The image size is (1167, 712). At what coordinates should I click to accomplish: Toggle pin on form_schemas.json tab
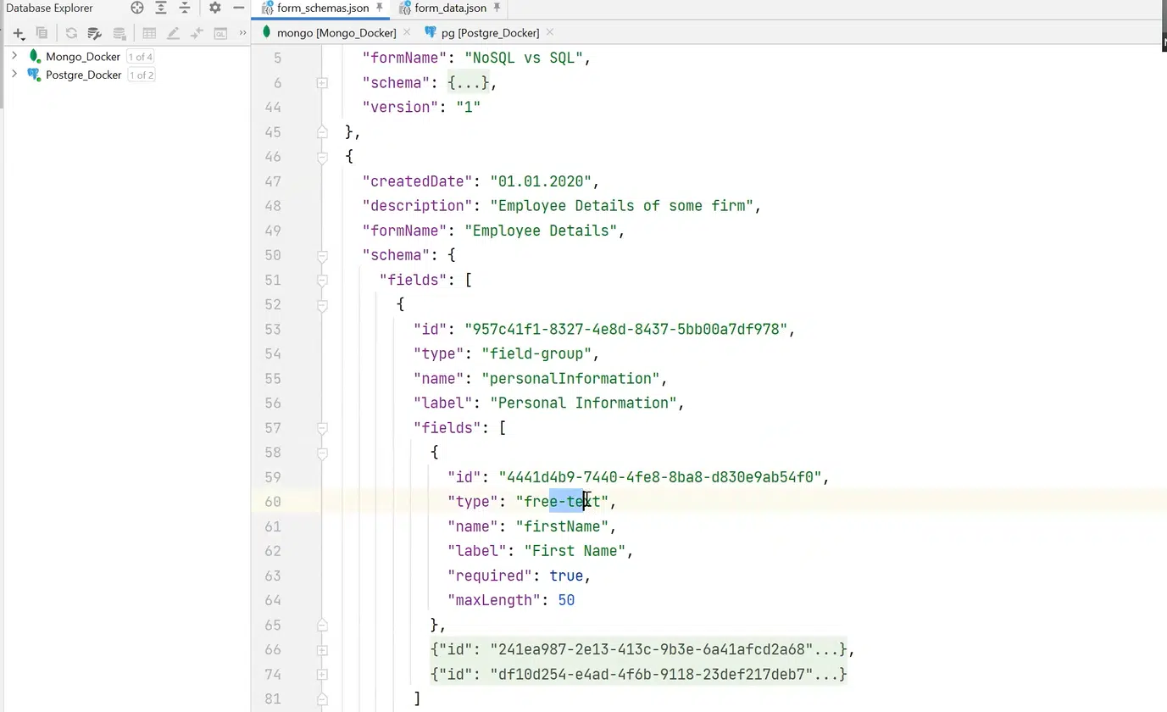(x=380, y=8)
